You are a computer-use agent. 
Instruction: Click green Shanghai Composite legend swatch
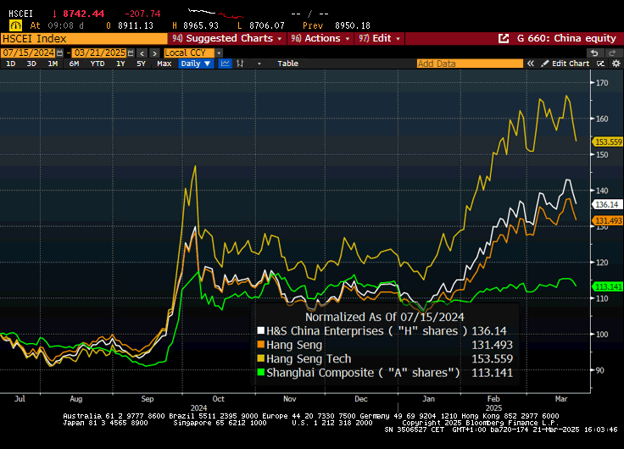click(x=260, y=373)
